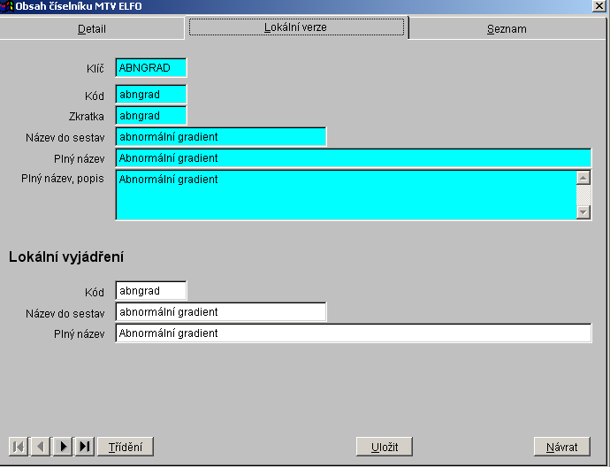Screen dimensions: 610x467
Task: Click the local Kód input field
Action: (151, 291)
